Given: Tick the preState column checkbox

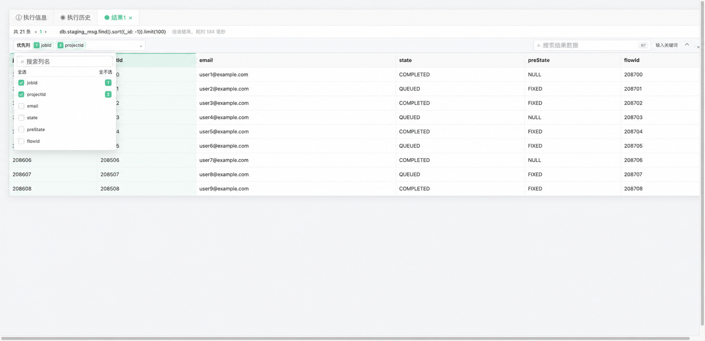Looking at the screenshot, I should (21, 130).
